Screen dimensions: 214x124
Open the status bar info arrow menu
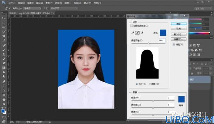click(x=50, y=122)
